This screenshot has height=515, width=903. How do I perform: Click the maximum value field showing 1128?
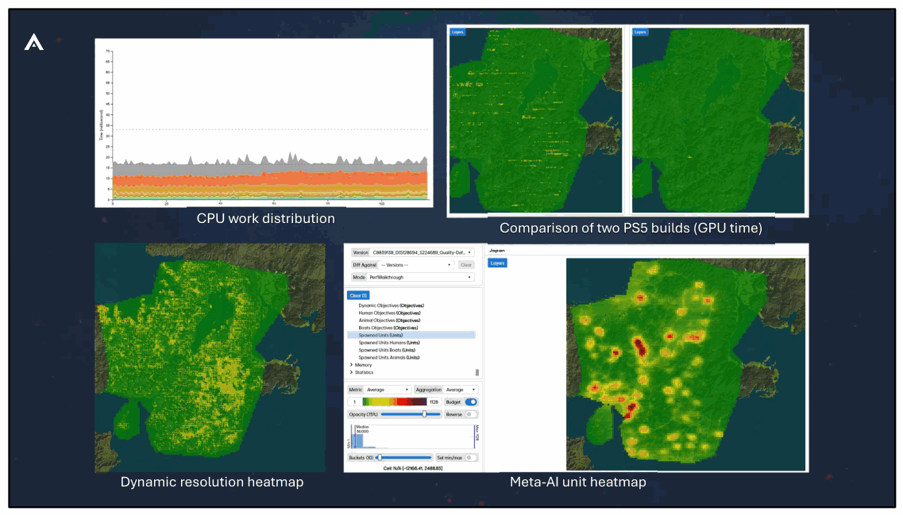tap(434, 402)
